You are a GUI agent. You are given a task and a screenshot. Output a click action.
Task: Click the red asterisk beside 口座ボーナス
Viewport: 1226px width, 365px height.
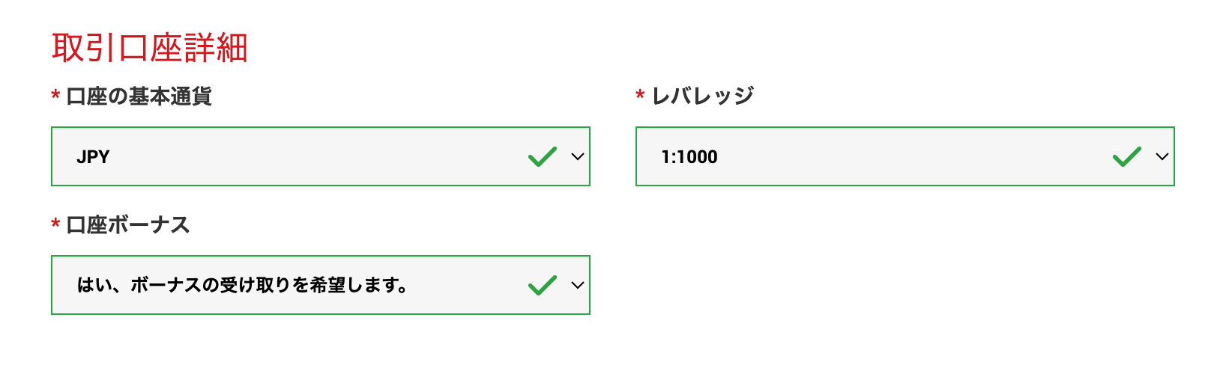55,224
